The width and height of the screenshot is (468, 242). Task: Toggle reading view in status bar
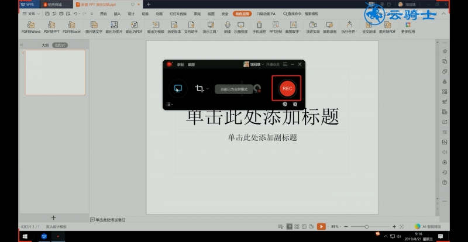click(x=304, y=227)
